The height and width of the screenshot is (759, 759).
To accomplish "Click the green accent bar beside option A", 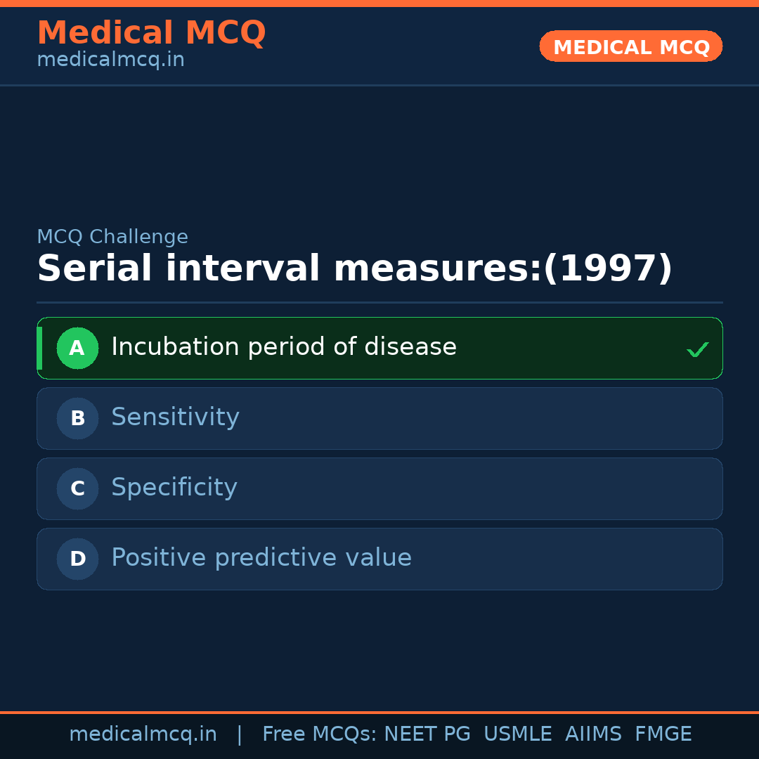I will pos(39,348).
